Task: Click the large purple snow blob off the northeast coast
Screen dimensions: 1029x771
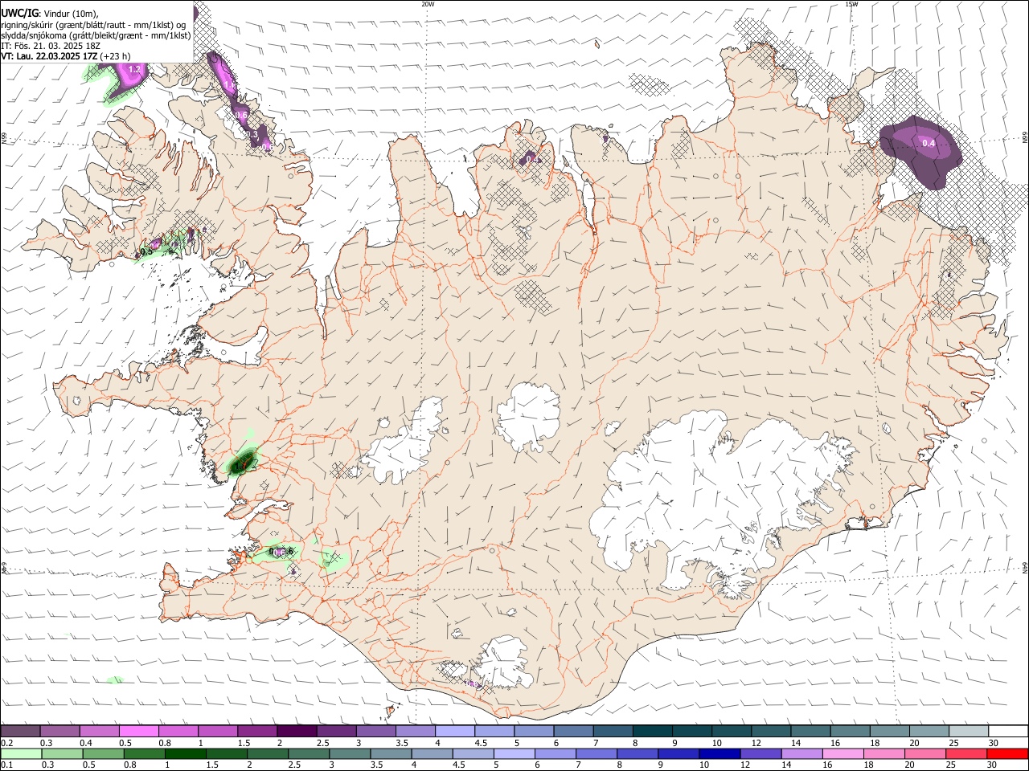Action: point(921,151)
